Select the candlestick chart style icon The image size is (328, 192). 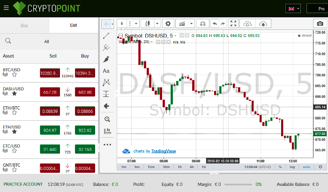coord(148,23)
